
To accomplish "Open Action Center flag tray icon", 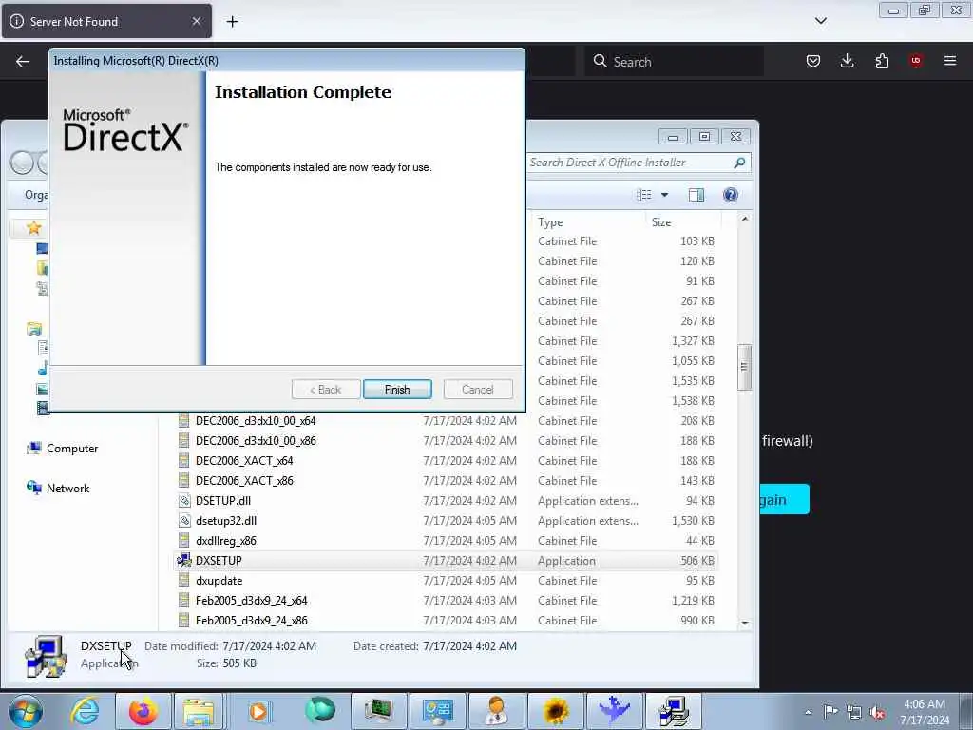I will [830, 711].
